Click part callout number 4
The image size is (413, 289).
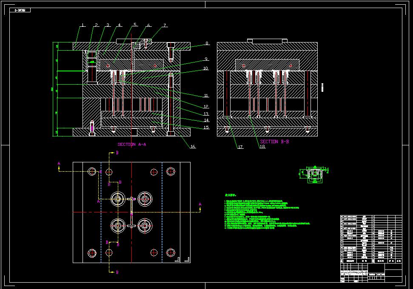pos(120,25)
